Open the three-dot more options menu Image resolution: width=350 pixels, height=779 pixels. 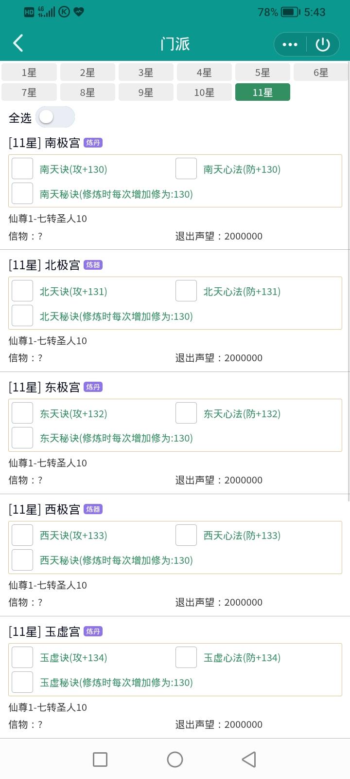tap(290, 44)
